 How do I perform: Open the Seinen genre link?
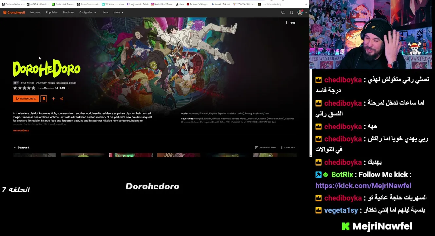coord(73,83)
